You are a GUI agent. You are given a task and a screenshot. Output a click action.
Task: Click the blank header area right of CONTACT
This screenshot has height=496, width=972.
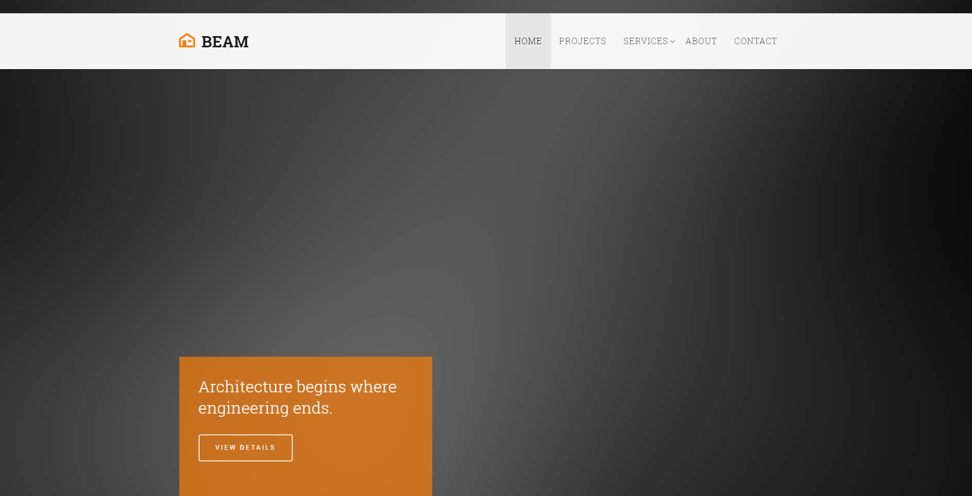[873, 41]
